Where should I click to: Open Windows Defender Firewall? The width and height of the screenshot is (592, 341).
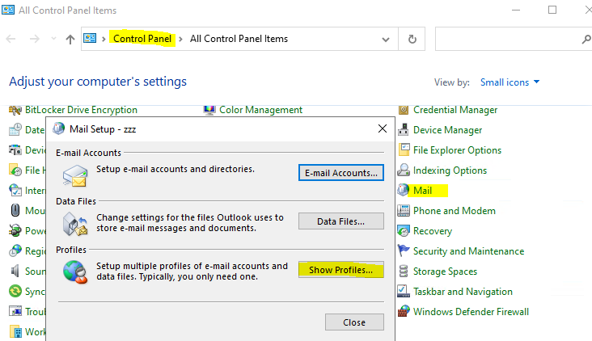(471, 312)
